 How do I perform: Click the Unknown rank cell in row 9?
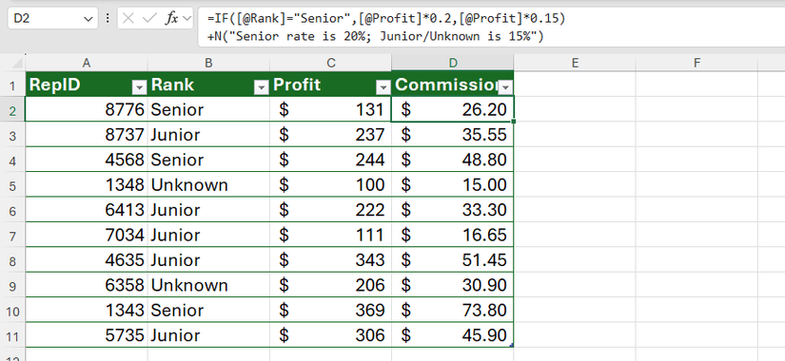[x=208, y=285]
